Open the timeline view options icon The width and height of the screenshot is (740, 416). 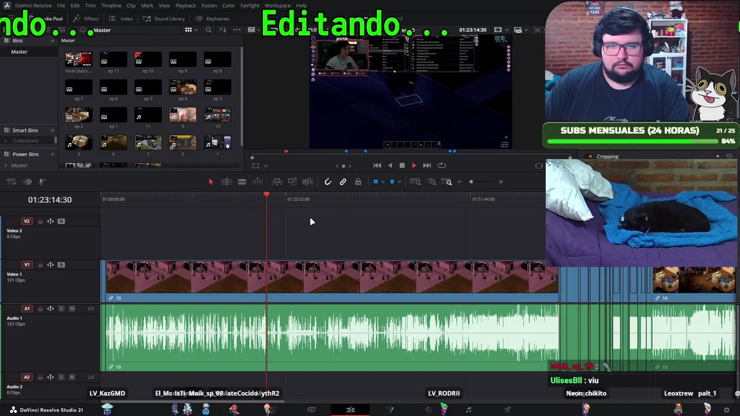[x=12, y=182]
